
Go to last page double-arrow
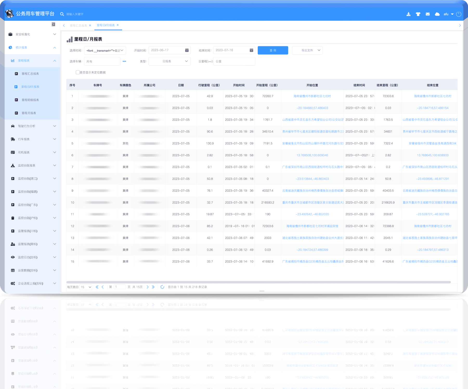(153, 287)
